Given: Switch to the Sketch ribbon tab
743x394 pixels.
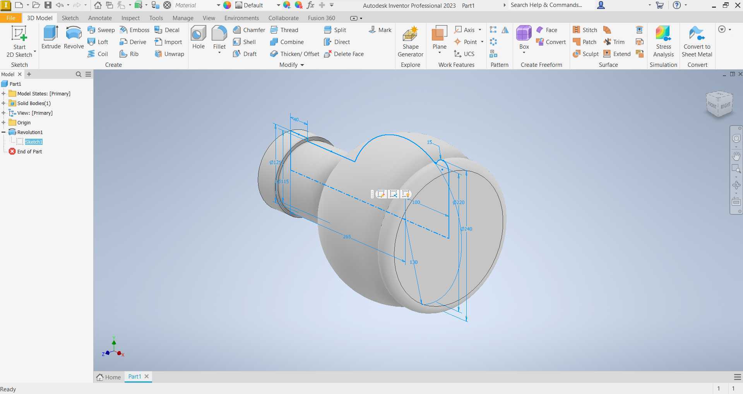Looking at the screenshot, I should tap(70, 18).
